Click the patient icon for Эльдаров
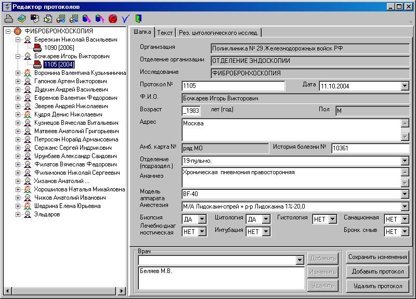 pyautogui.click(x=27, y=214)
